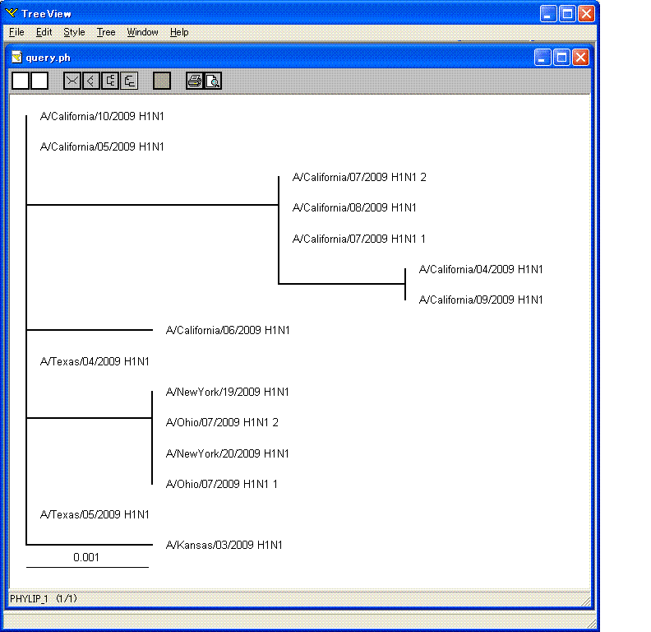Screen dimensions: 651x632
Task: Maximize the query.ph child window
Action: click(561, 57)
